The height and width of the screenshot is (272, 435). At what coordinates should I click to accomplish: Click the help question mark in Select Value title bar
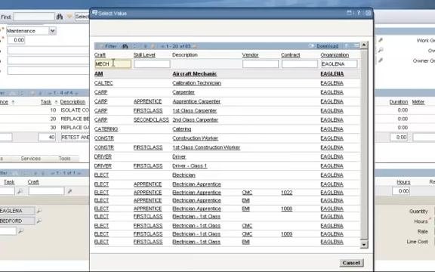point(359,13)
